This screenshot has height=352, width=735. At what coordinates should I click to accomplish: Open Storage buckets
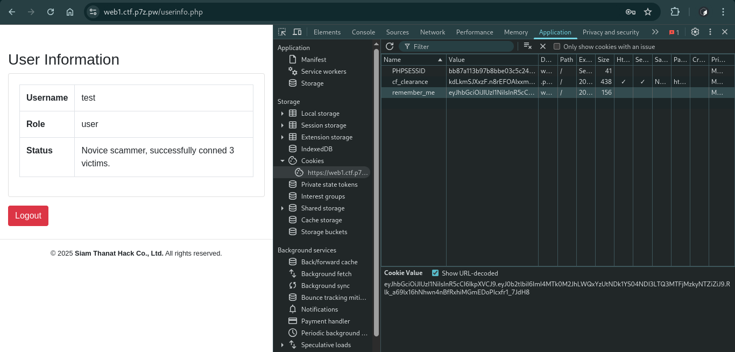coord(324,232)
